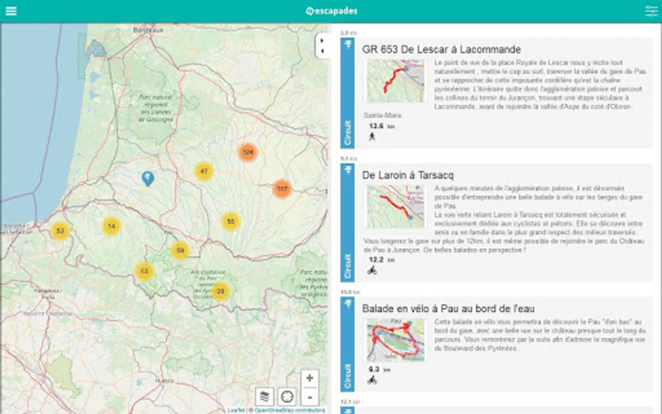This screenshot has width=662, height=414.
Task: Open GR 653 De Lescar à Lacommande
Action: point(441,49)
